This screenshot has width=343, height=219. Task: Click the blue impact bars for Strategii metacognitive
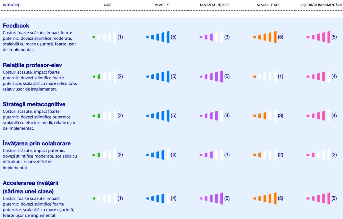click(158, 116)
